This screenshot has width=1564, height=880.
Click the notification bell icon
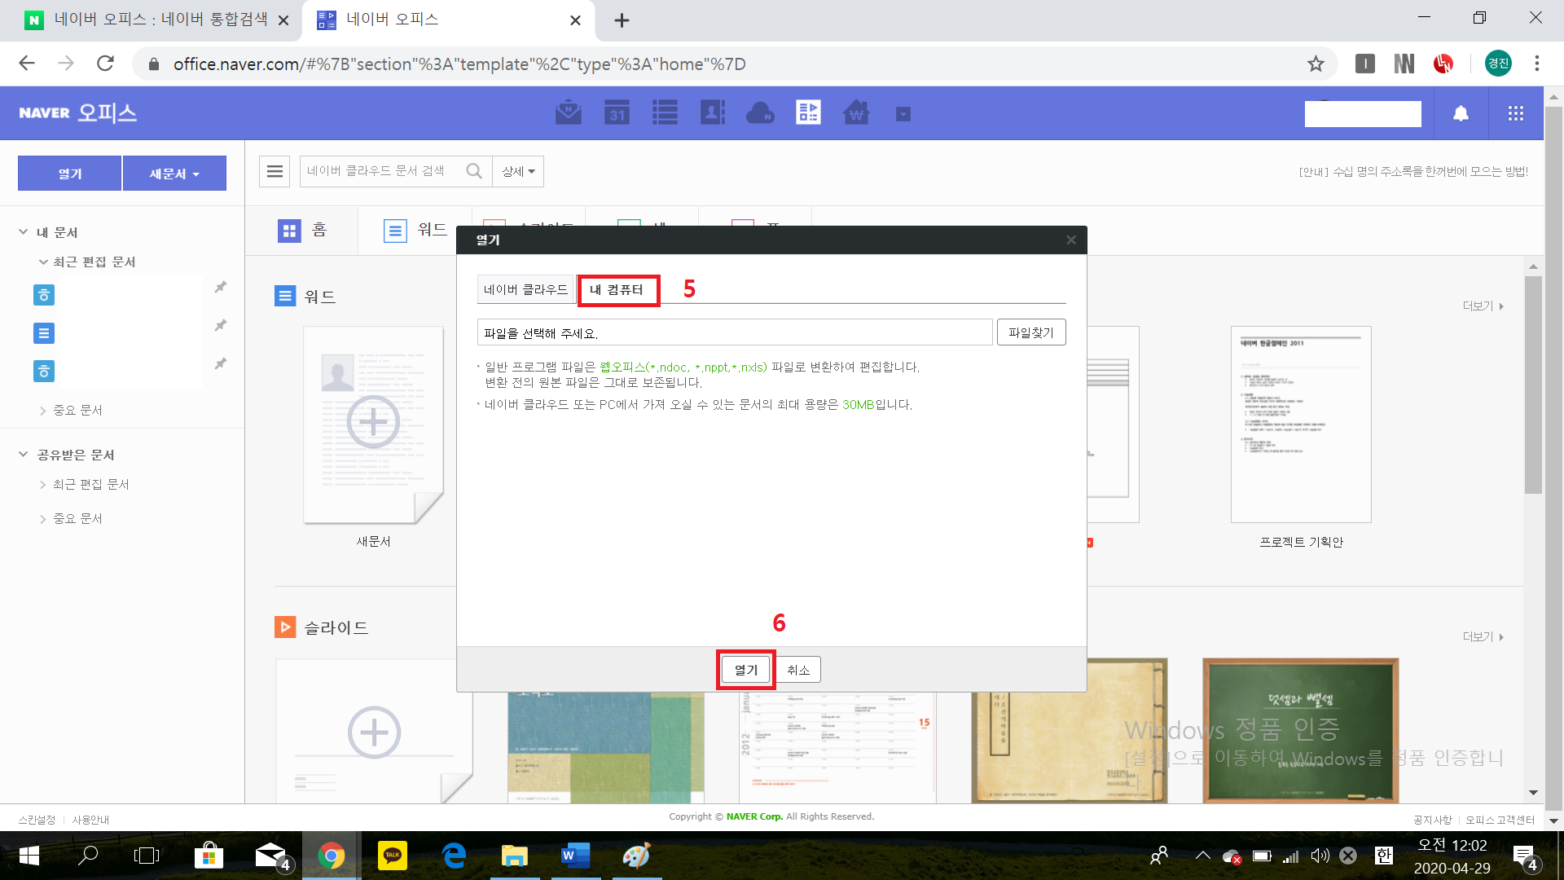pos(1461,113)
